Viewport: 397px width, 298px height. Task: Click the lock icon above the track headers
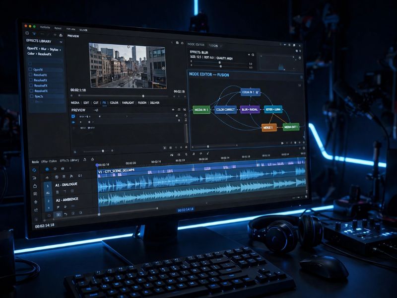click(x=63, y=168)
